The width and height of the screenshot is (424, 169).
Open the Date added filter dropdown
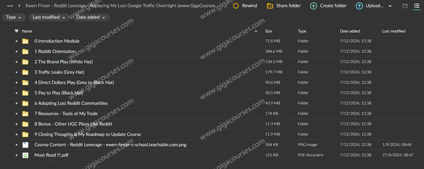(91, 17)
